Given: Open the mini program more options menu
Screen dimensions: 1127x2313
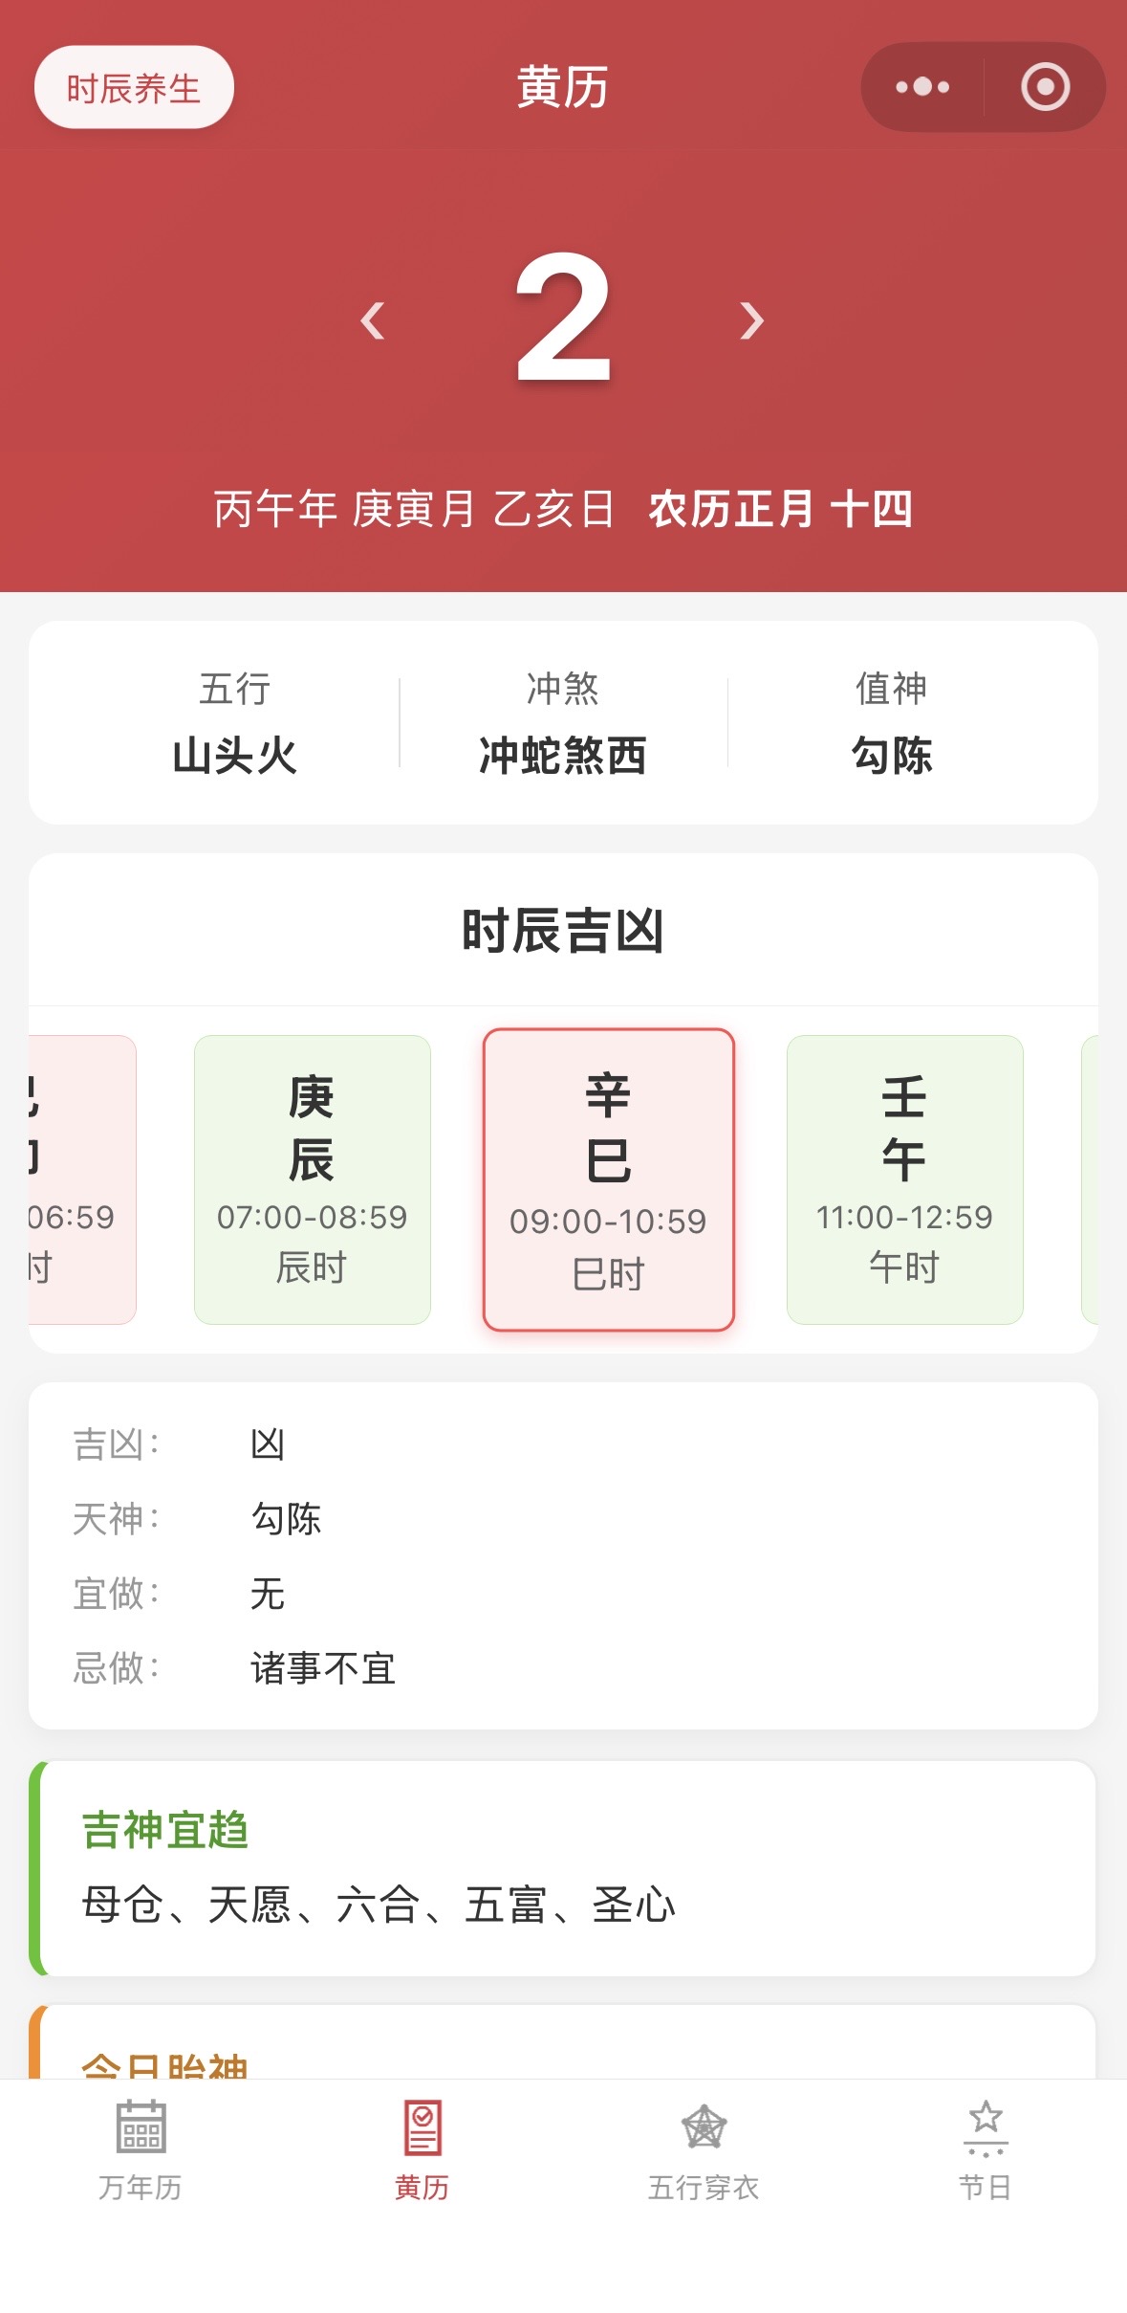Looking at the screenshot, I should [x=922, y=87].
